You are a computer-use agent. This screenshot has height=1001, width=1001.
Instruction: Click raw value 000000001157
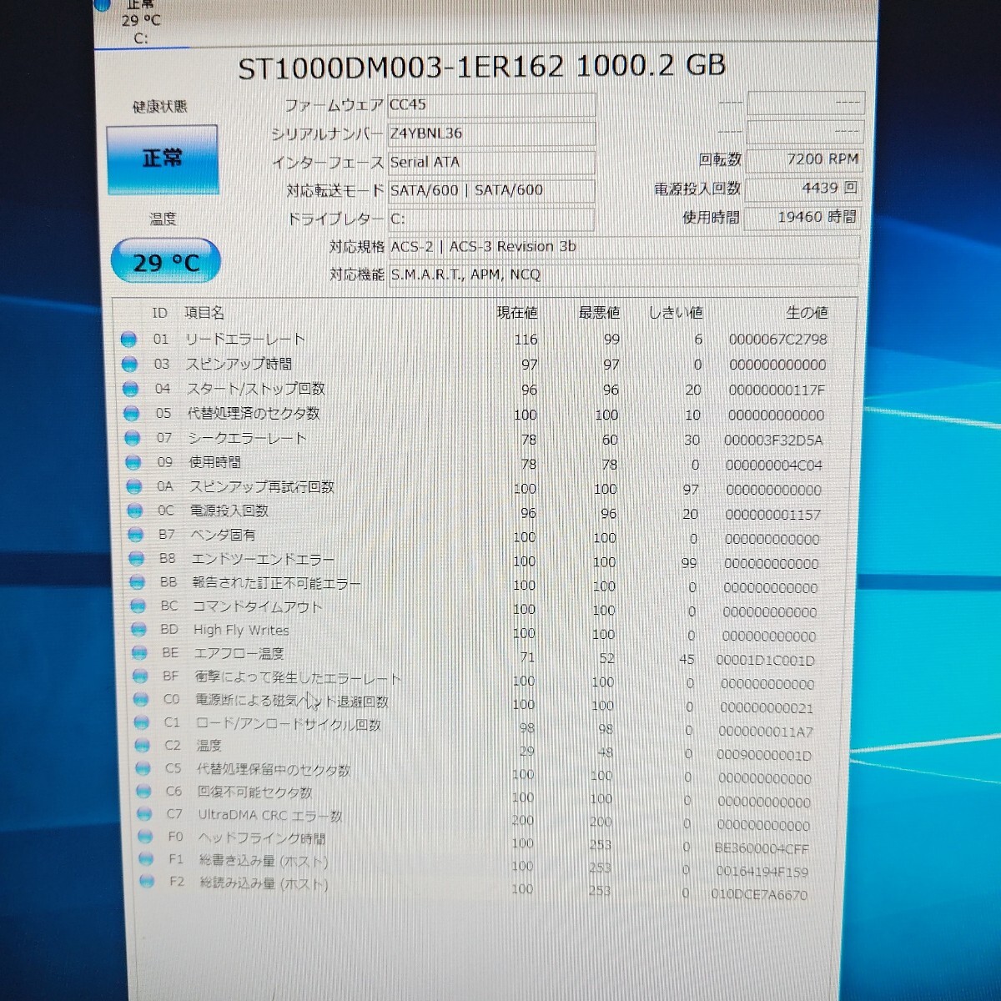[x=773, y=515]
